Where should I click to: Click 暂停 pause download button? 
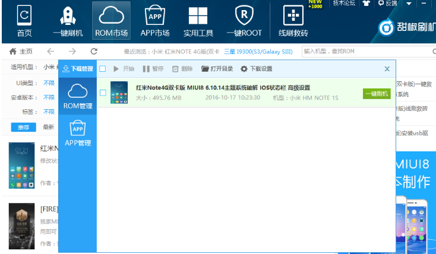[153, 69]
